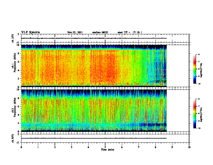Click the "-6" label on ch.2 colorbar
Screen dimensions: 213x165
point(198,99)
